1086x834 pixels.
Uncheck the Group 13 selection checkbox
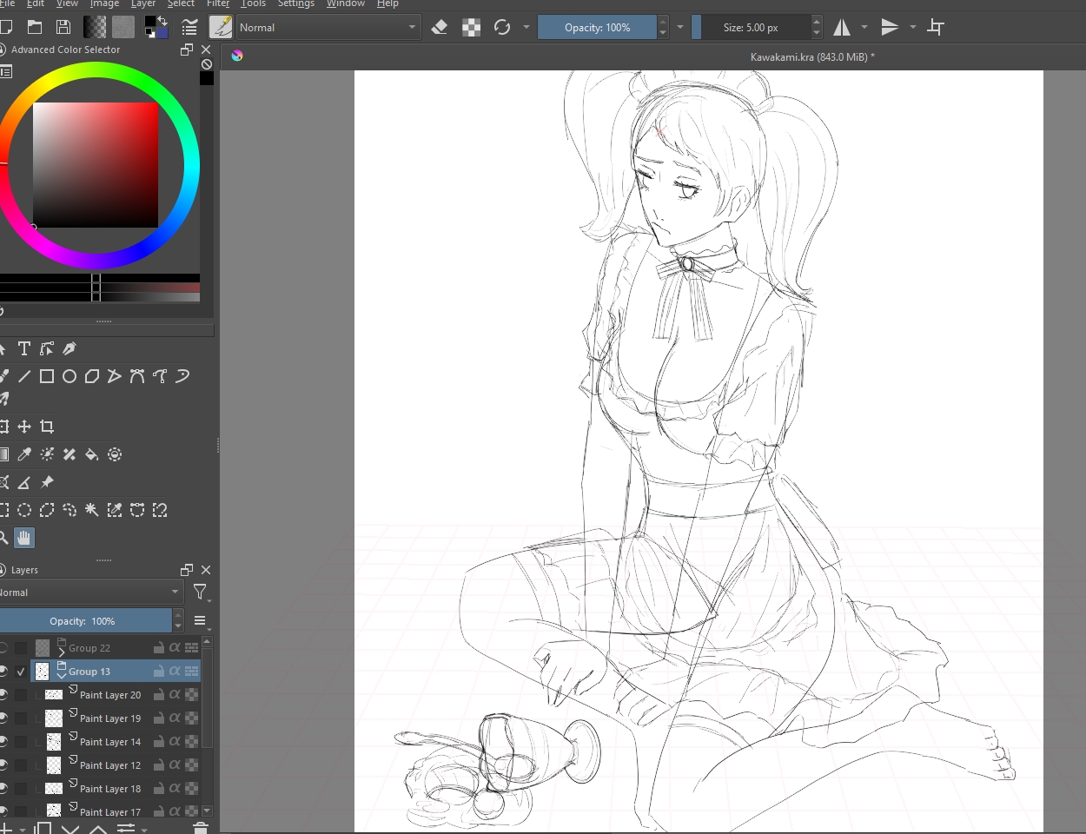[x=21, y=672]
